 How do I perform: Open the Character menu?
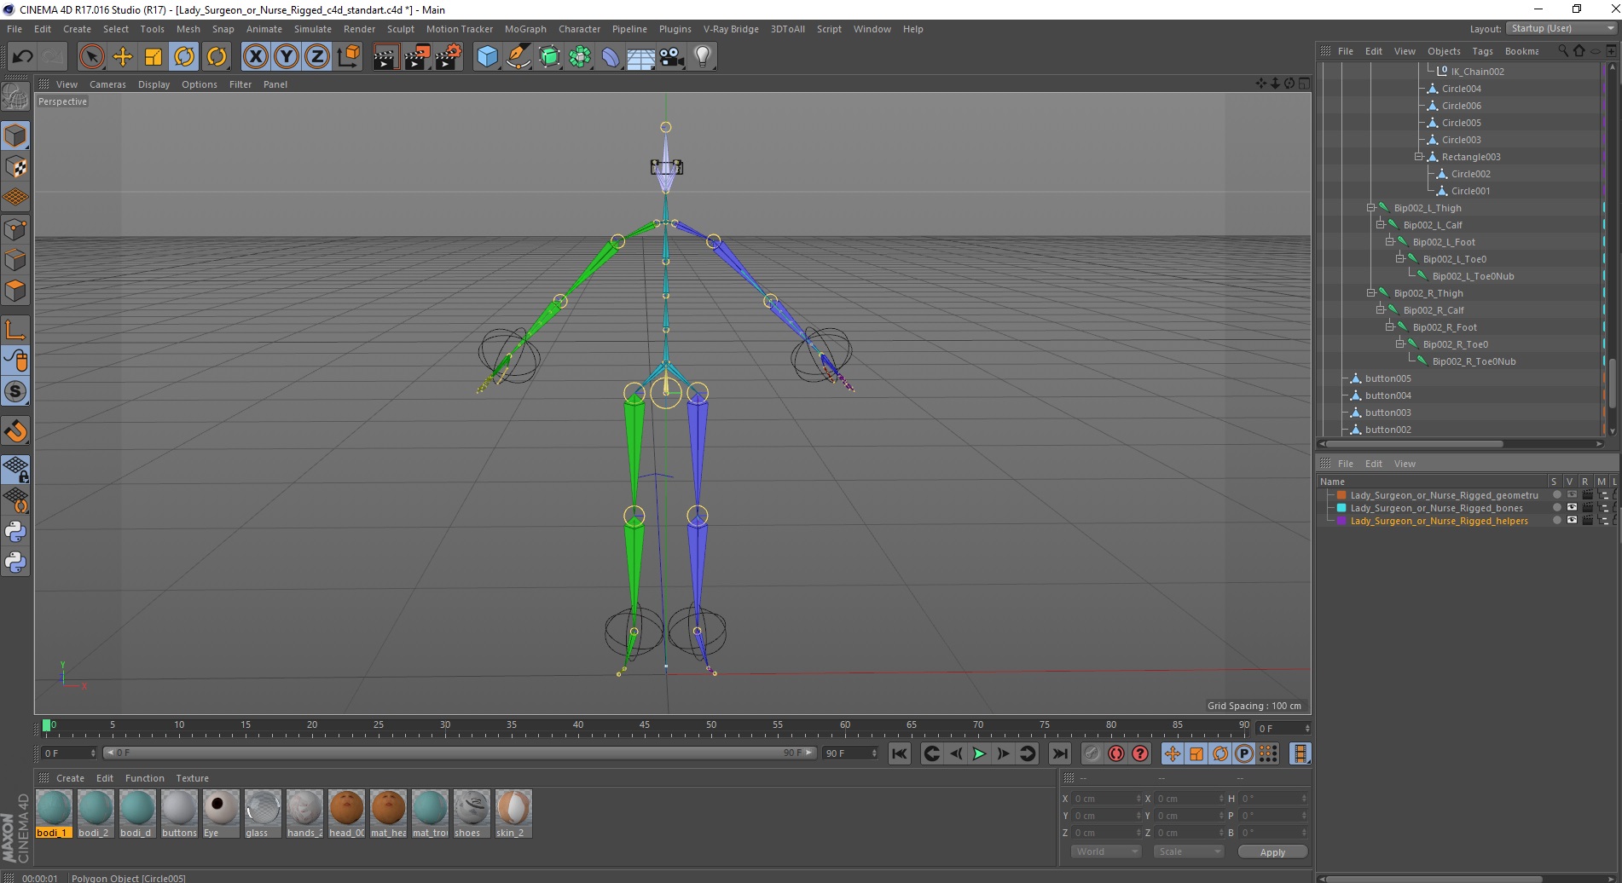tap(579, 29)
